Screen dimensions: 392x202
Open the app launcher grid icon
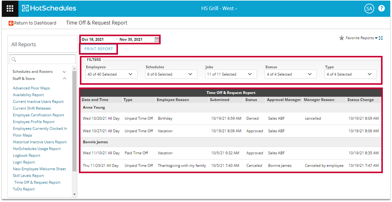[10, 9]
